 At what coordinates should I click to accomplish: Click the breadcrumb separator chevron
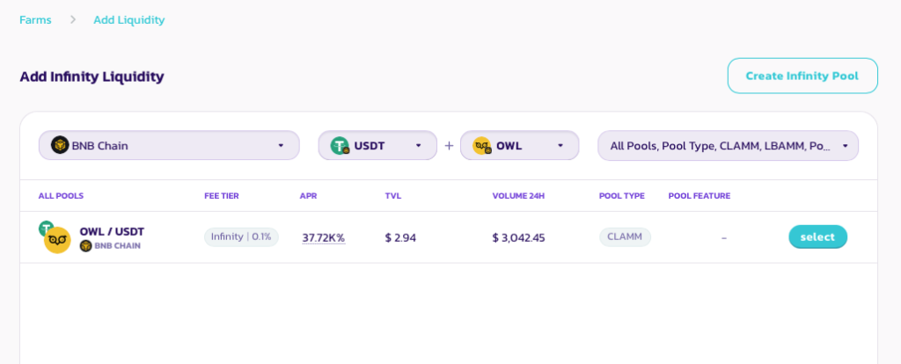[x=72, y=19]
